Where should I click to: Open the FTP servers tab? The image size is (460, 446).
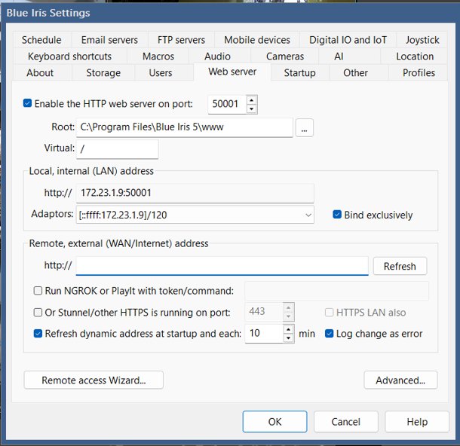pyautogui.click(x=181, y=40)
